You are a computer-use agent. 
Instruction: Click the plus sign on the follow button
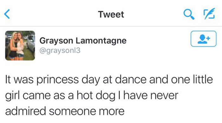click(x=208, y=38)
